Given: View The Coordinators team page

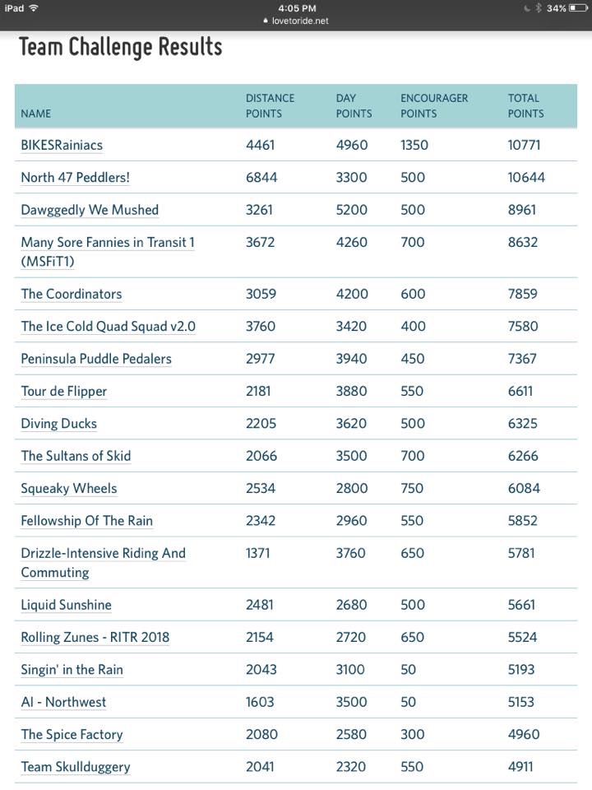Looking at the screenshot, I should click(x=72, y=294).
